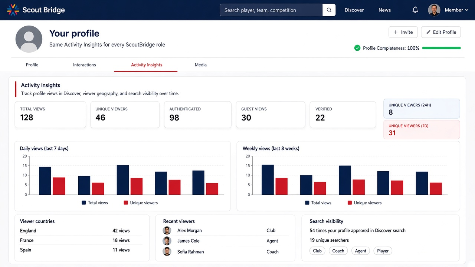Click the profile completeness progress bar

(442, 48)
